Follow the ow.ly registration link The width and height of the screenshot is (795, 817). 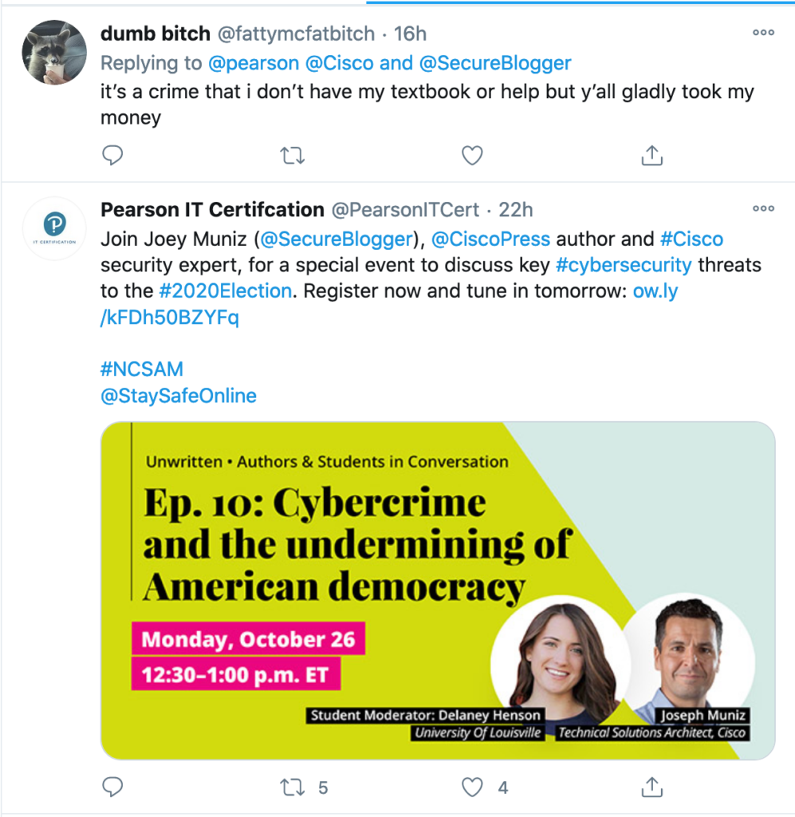click(654, 291)
